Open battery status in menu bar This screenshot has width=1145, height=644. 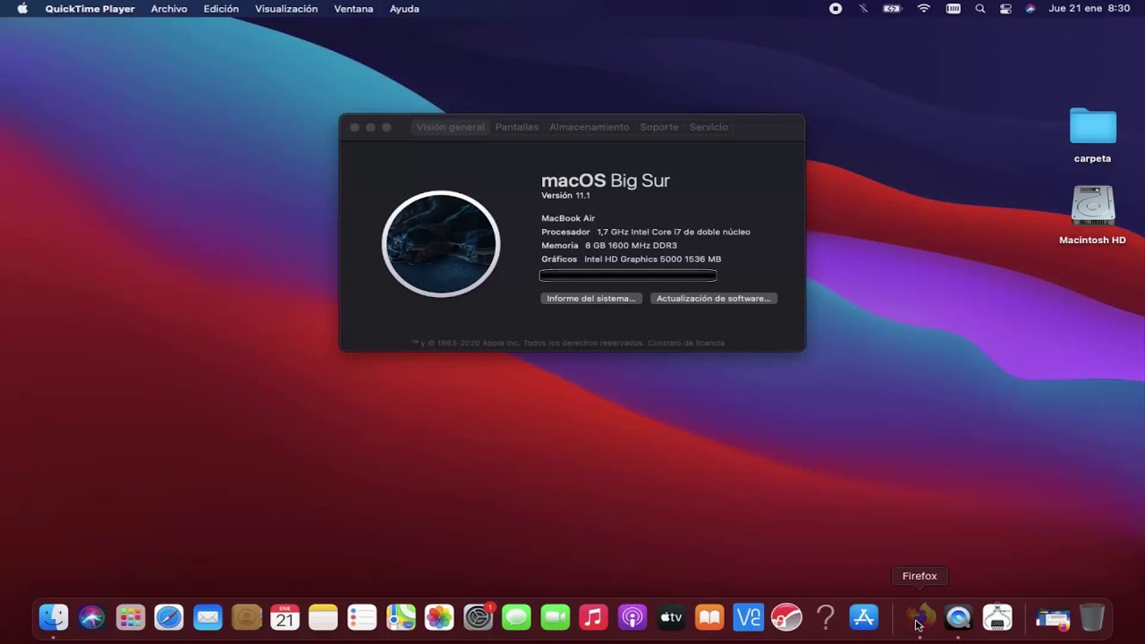coord(893,9)
